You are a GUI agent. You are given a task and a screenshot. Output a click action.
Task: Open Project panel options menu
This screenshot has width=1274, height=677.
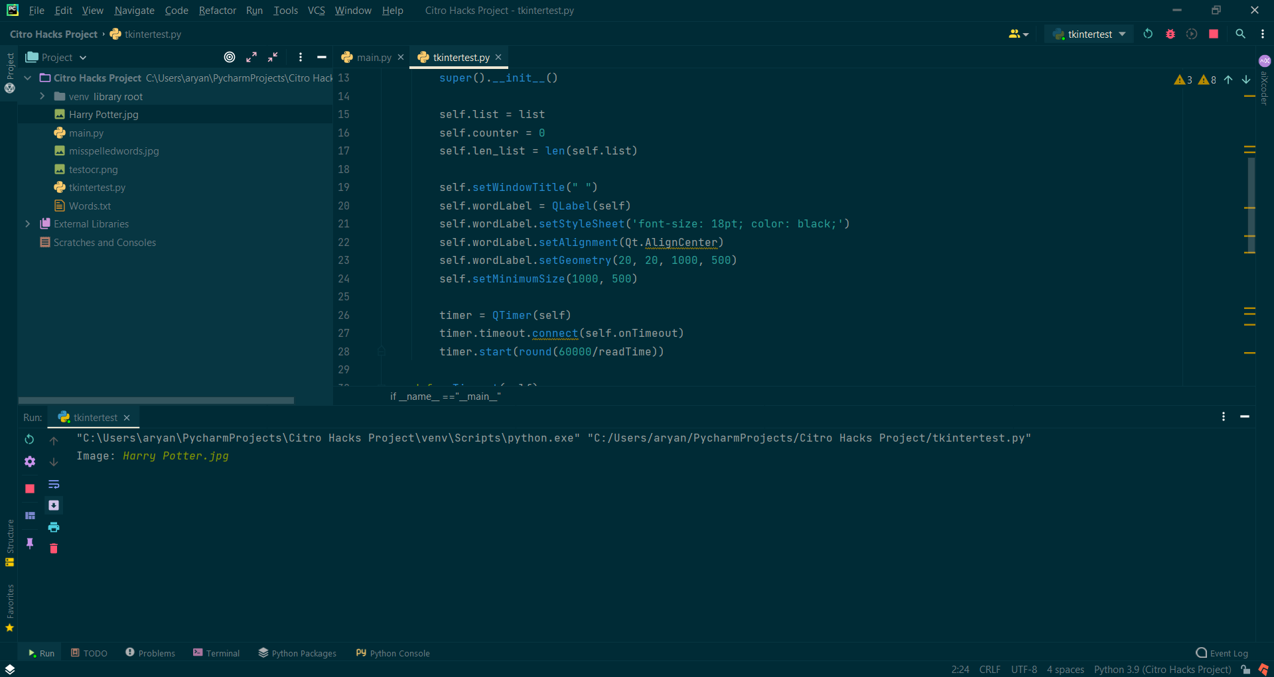[301, 57]
